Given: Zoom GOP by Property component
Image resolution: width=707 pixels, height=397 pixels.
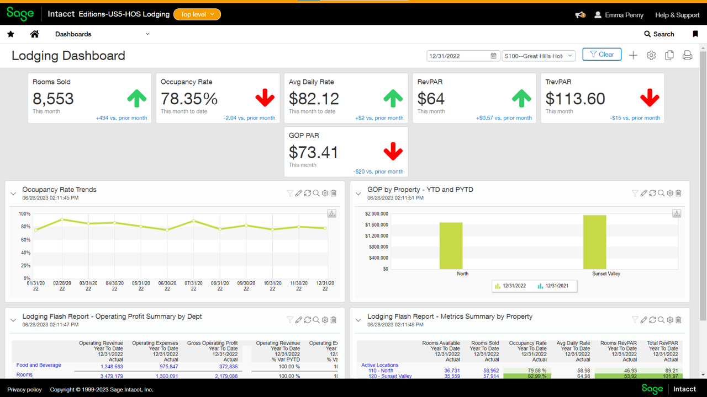Looking at the screenshot, I should (x=661, y=193).
